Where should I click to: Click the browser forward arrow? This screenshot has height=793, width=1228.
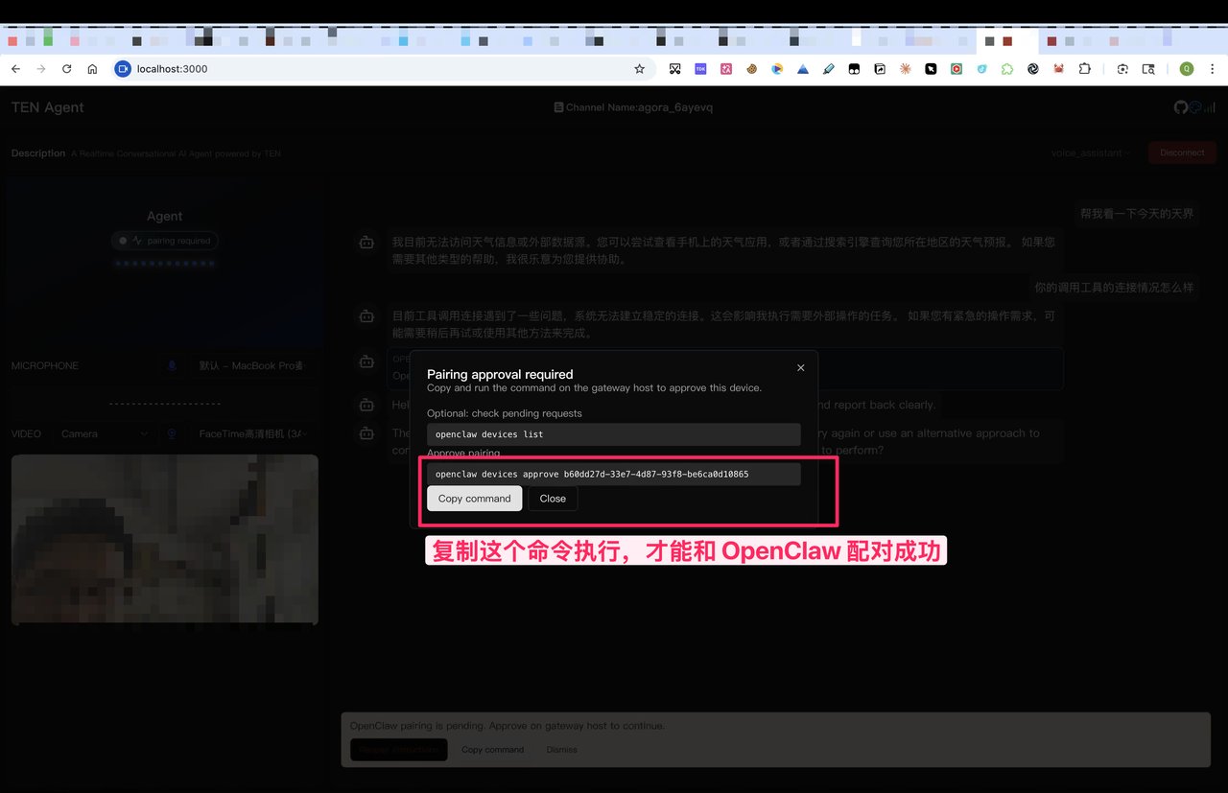point(41,69)
